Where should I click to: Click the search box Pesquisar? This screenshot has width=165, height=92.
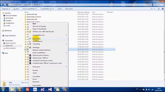click(159, 5)
